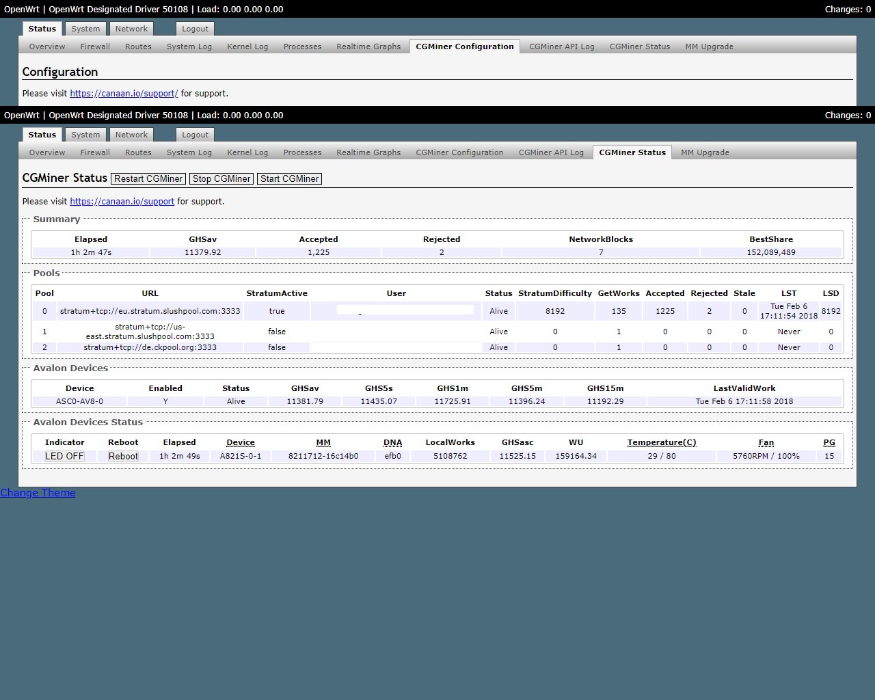Select Status main tab on the CGMiner Status page
The width and height of the screenshot is (875, 700).
pyautogui.click(x=42, y=135)
